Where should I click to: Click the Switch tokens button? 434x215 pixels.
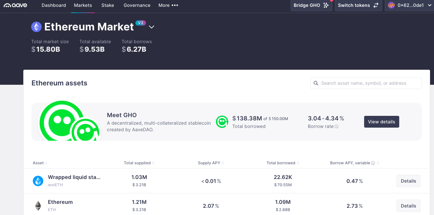(x=358, y=5)
